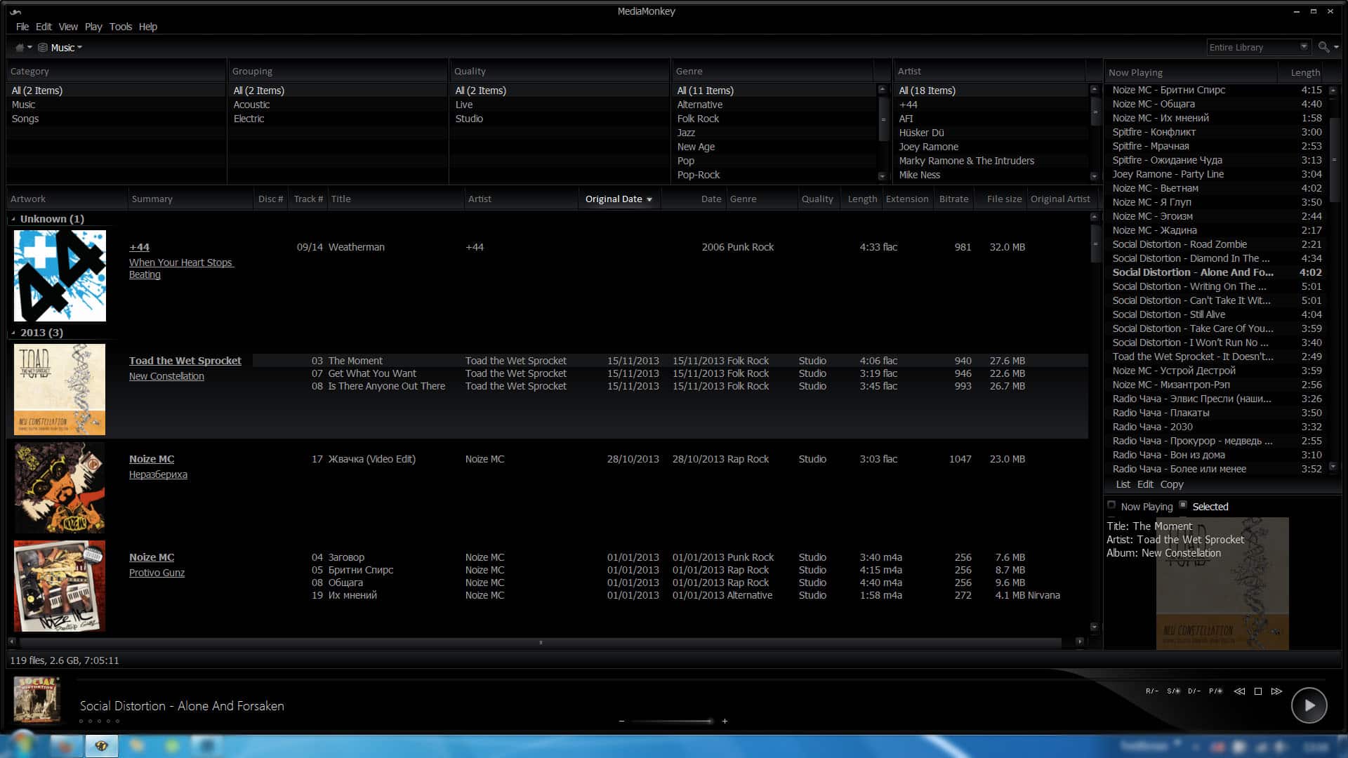Screen dimensions: 1348x758
Task: Stop playback with the square button
Action: pos(1258,691)
